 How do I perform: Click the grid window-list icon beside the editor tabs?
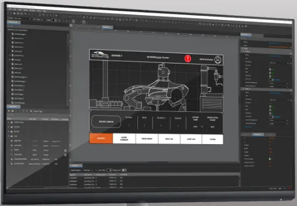pyautogui.click(x=71, y=25)
